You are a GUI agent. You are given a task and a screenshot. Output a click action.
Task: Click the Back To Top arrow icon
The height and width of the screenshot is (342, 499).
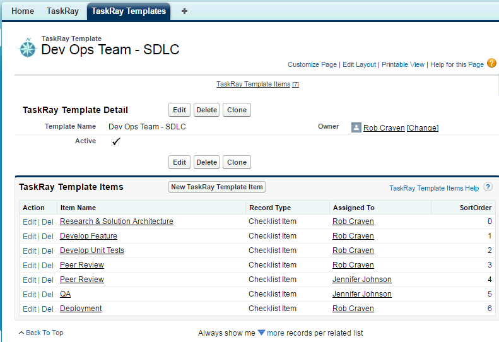tap(21, 333)
